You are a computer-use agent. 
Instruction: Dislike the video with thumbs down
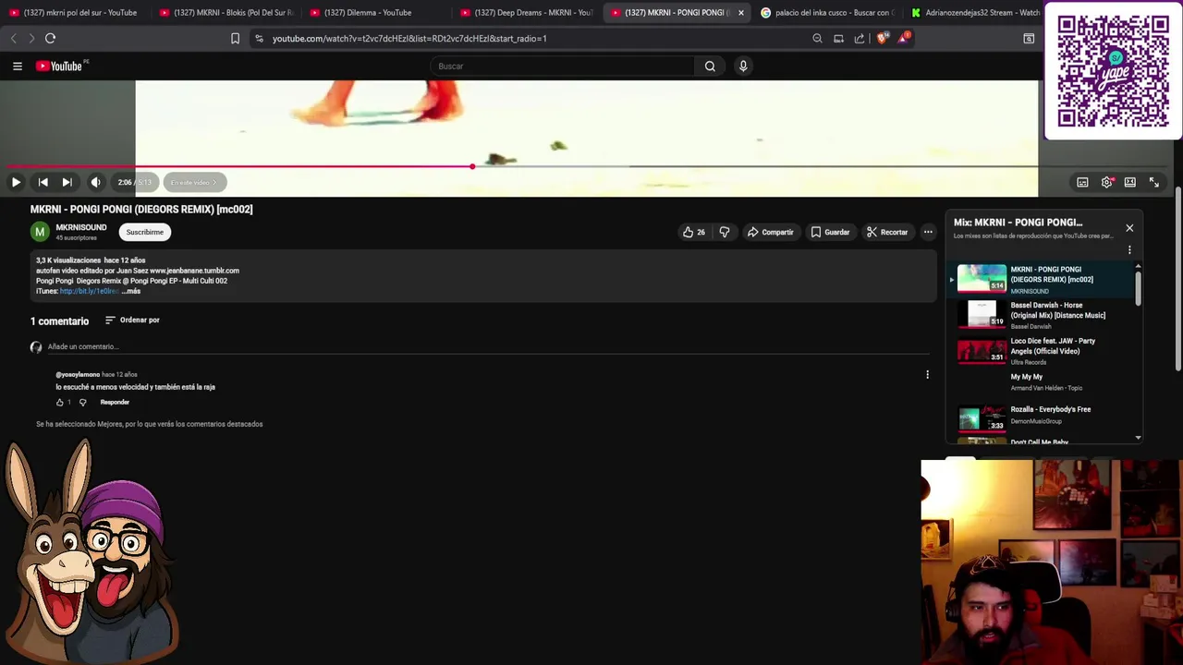pos(725,232)
